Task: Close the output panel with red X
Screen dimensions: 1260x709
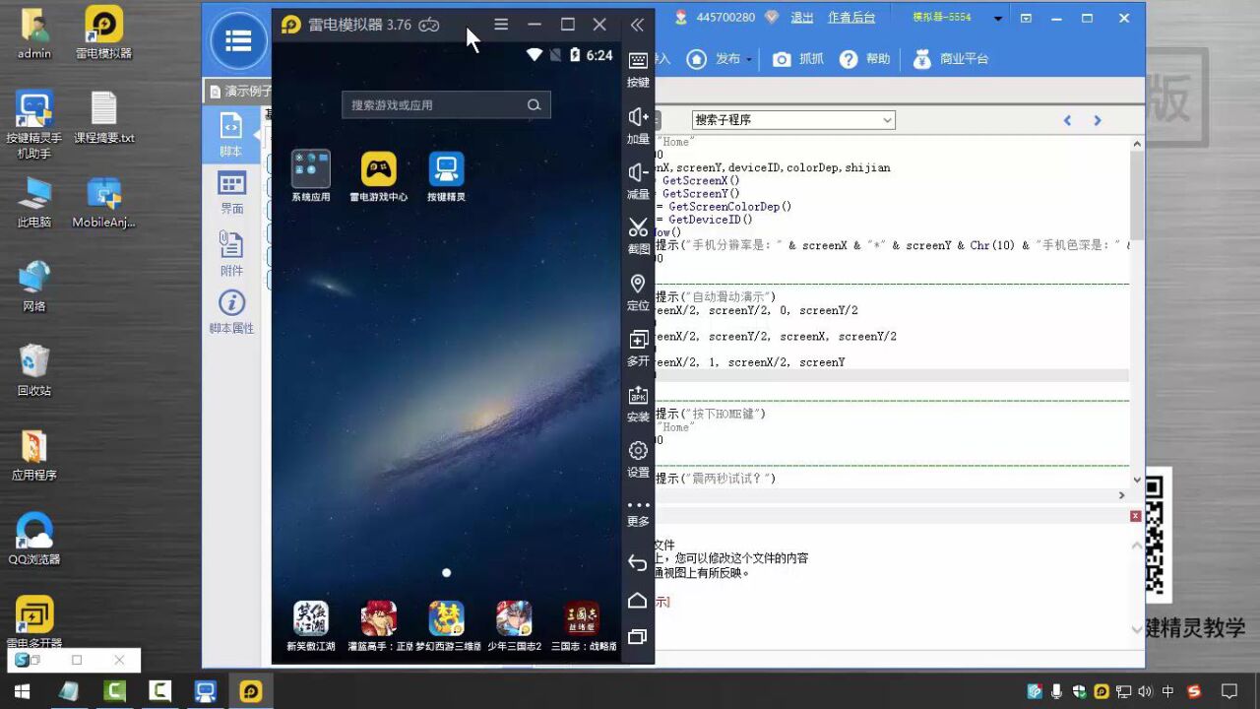Action: (x=1136, y=516)
